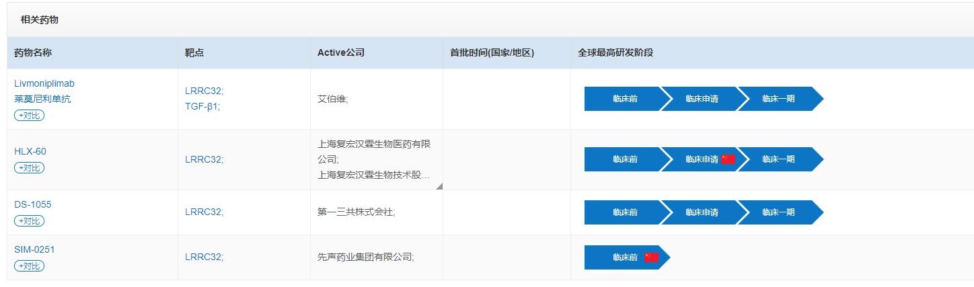Toggle +对比 compare for DS-1055

[x=29, y=220]
